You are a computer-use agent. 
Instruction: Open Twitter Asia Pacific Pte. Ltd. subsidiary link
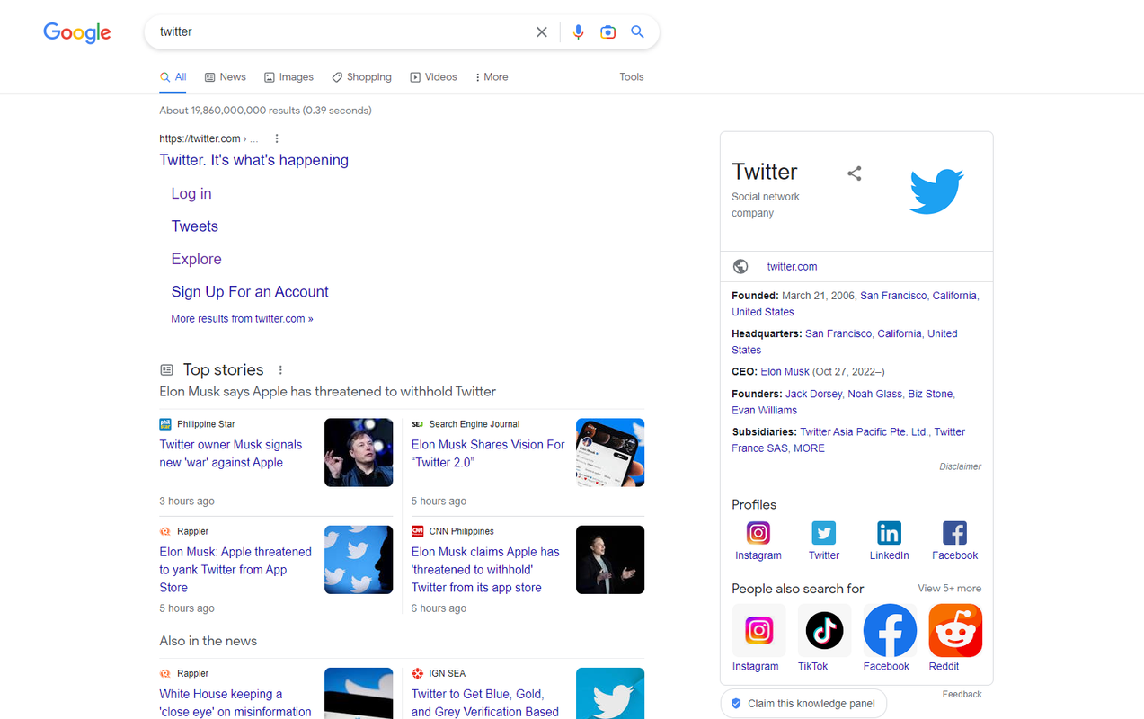[864, 432]
